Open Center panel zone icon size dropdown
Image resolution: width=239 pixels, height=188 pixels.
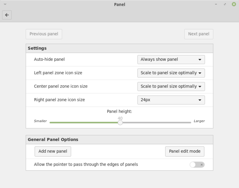[x=171, y=86]
